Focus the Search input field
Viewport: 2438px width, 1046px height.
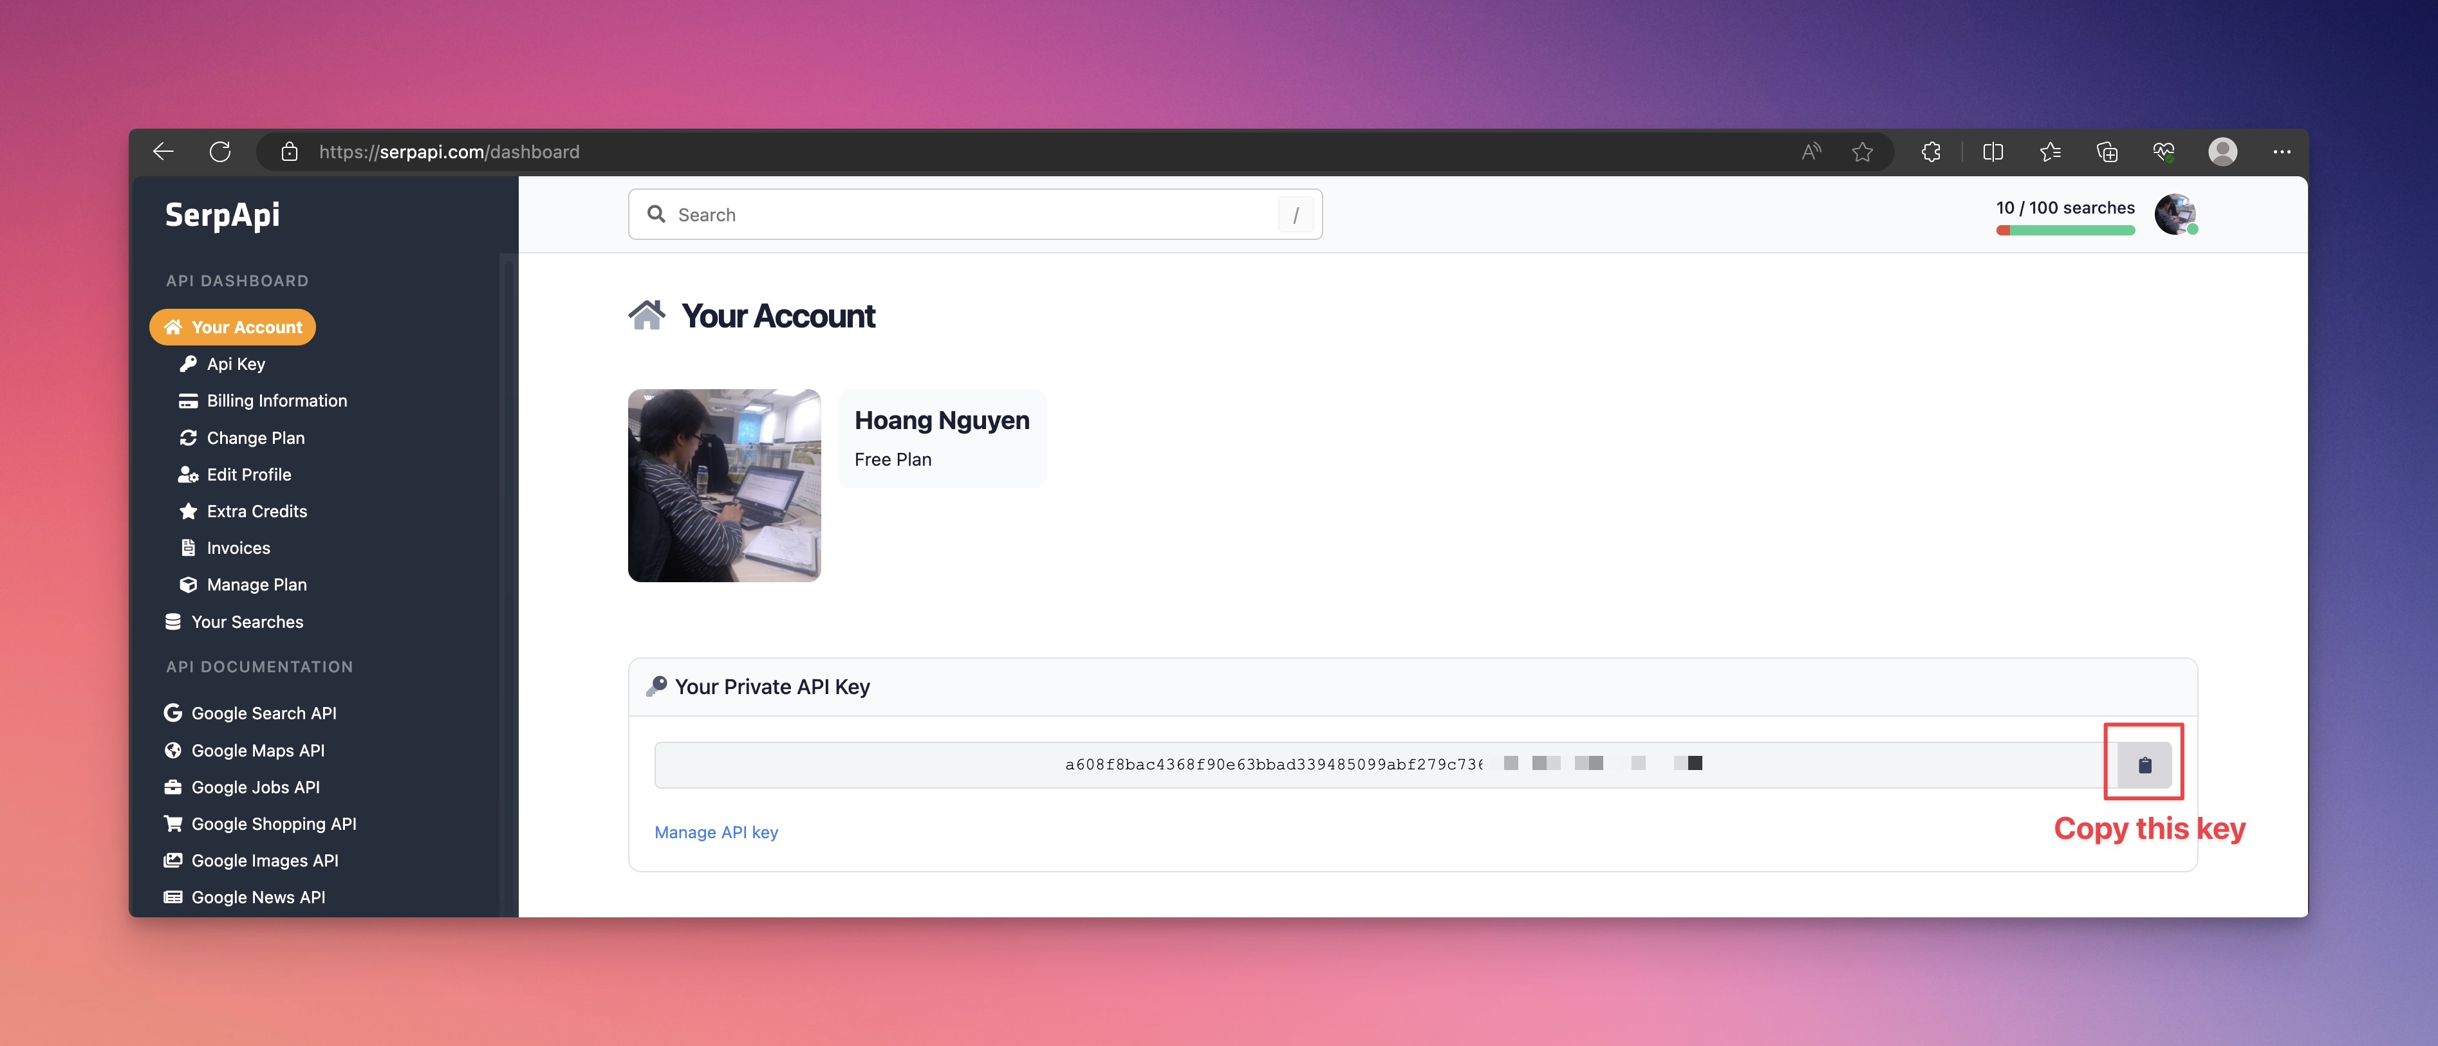[975, 215]
